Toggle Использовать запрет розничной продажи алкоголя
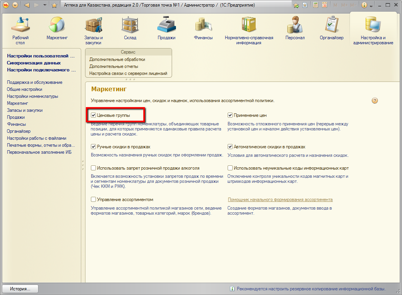This screenshot has height=295, width=402. [93, 168]
